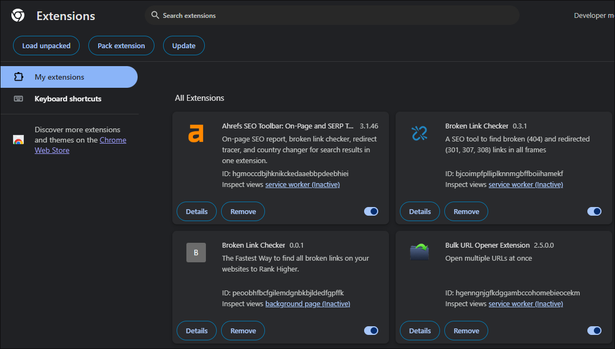The image size is (615, 349).
Task: Disable the Bulk URL Opener Extension toggle
Action: [x=594, y=331]
